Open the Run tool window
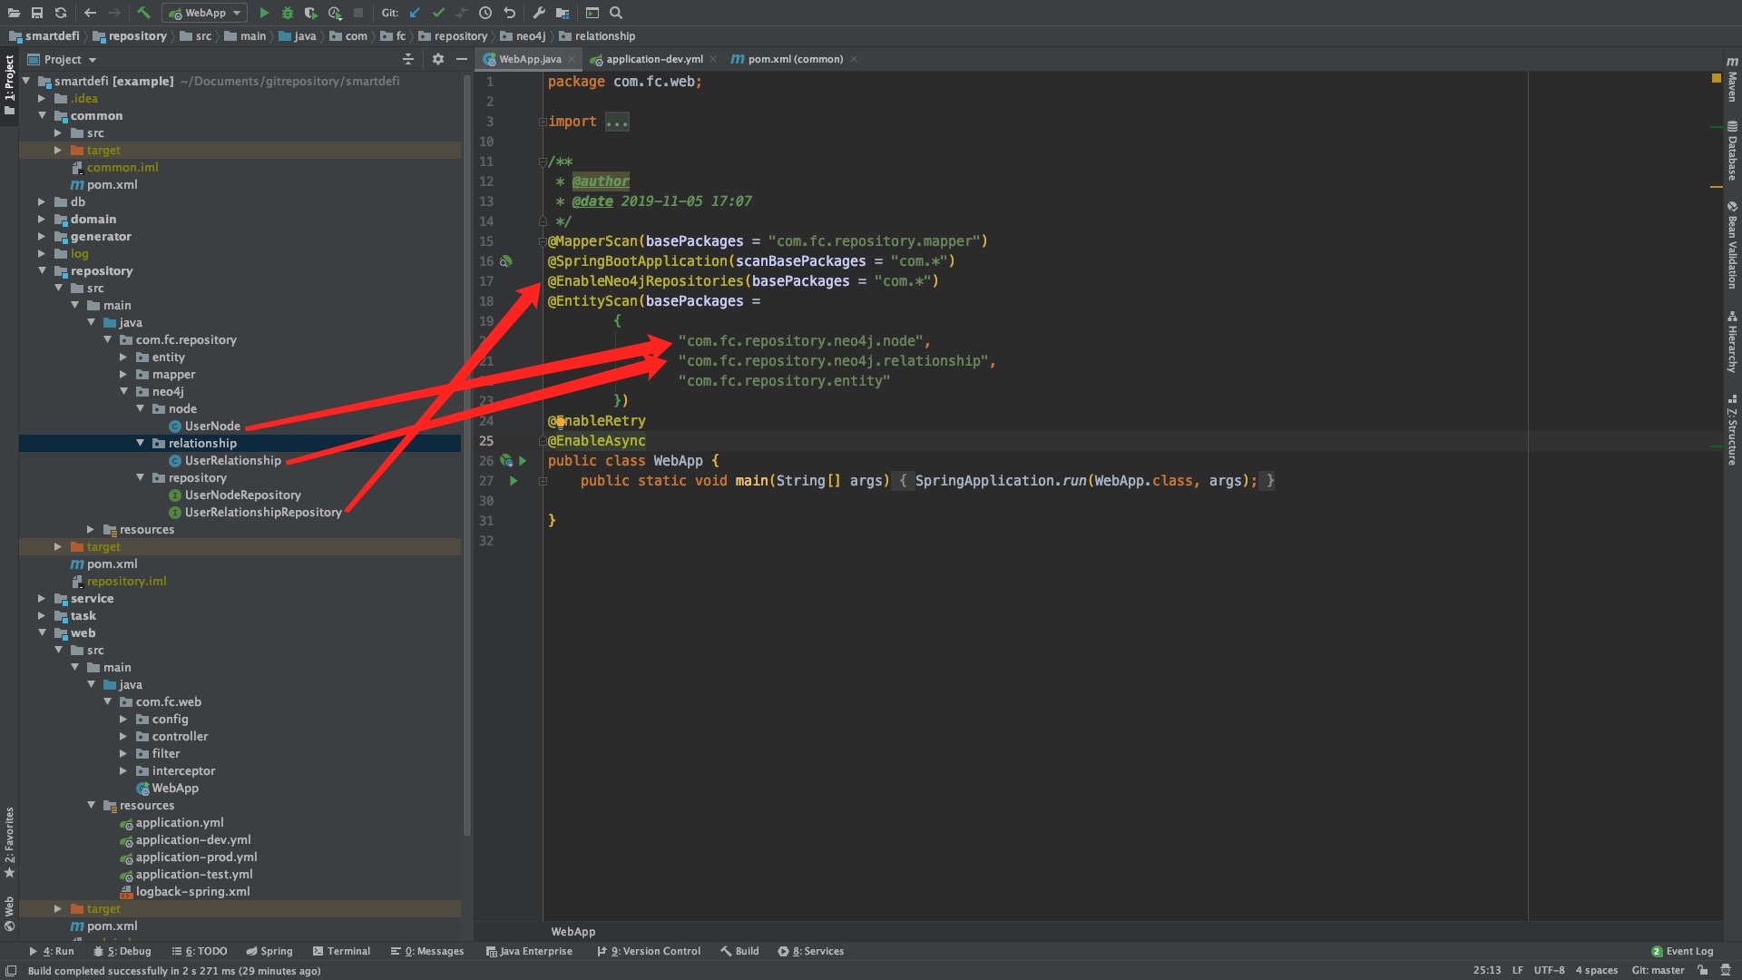 [51, 951]
